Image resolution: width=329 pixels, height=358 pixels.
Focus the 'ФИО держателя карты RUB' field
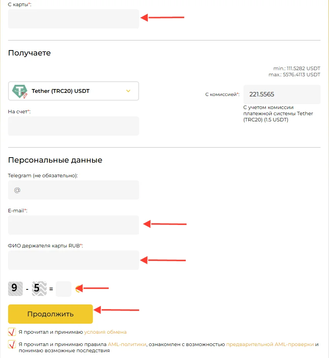click(x=74, y=260)
